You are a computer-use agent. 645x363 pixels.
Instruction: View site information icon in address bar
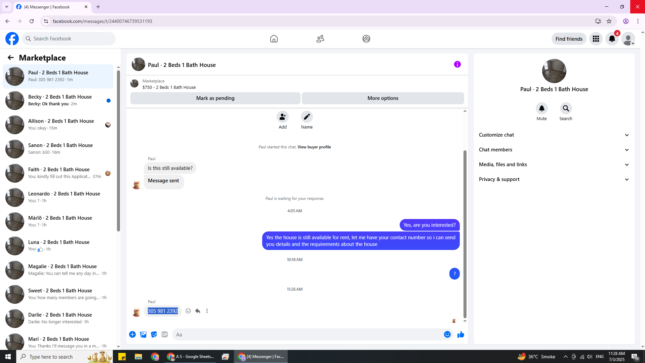[46, 21]
